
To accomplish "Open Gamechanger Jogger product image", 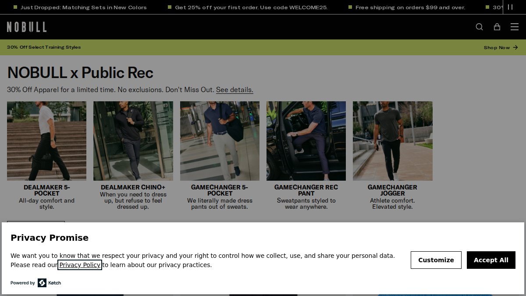I will tap(393, 141).
